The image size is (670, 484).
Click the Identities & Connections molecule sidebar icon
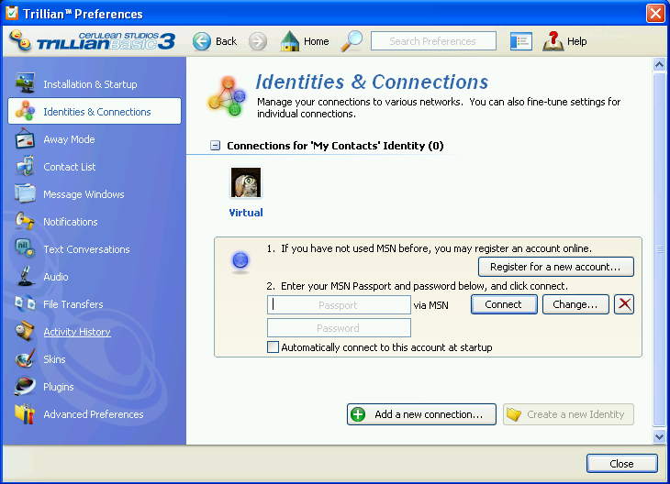(x=25, y=111)
